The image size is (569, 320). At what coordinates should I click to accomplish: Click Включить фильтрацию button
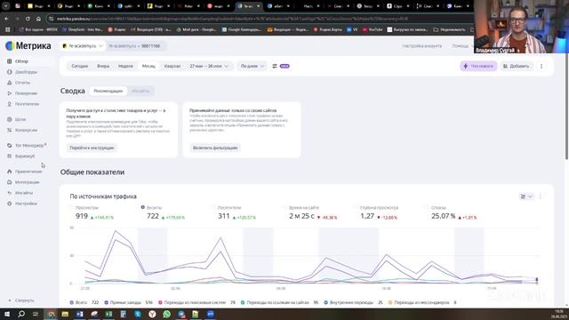pos(215,148)
